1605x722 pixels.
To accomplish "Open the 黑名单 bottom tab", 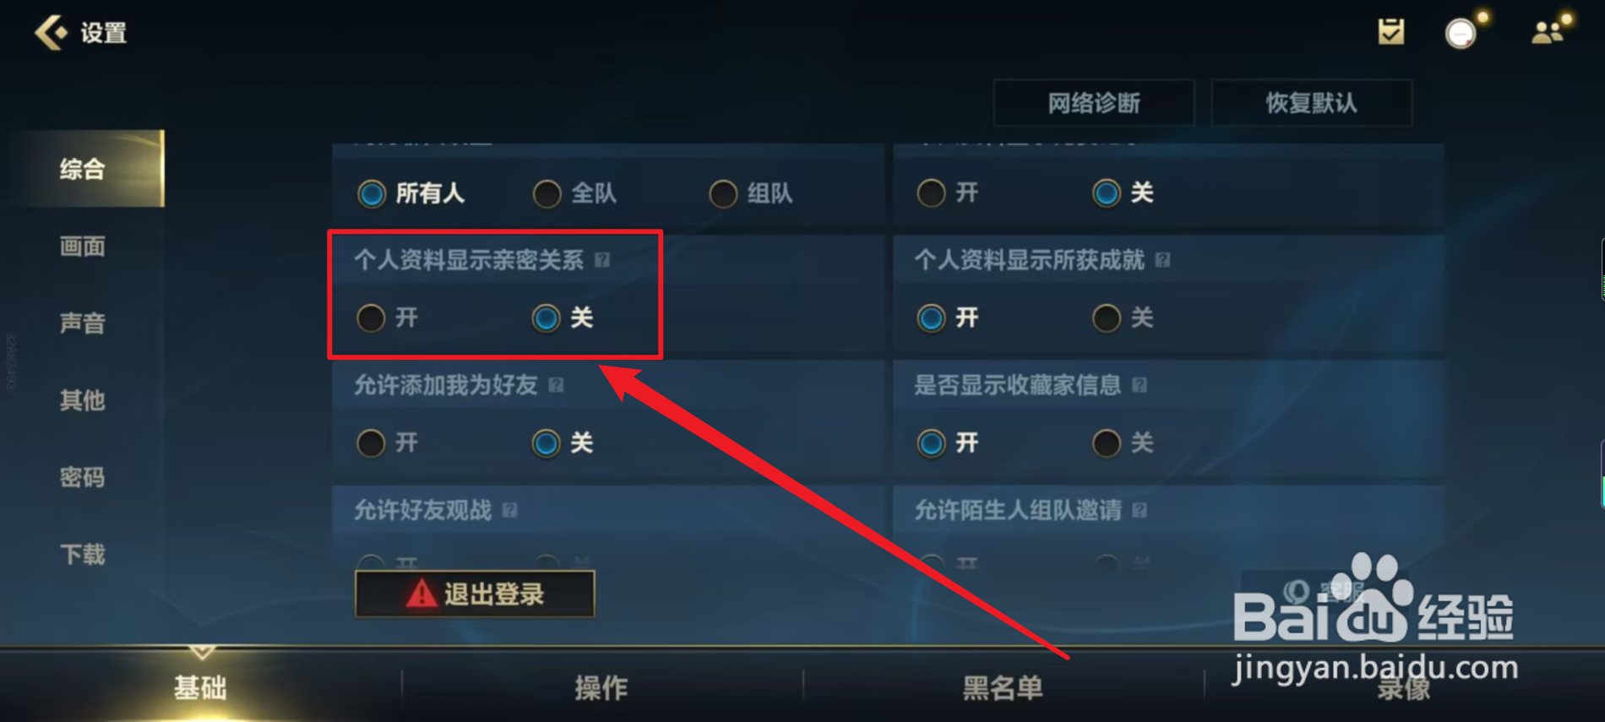I will pos(1003,687).
